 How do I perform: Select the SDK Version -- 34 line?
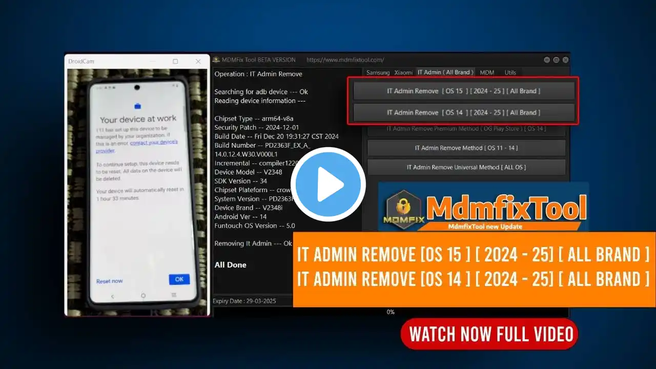point(240,181)
